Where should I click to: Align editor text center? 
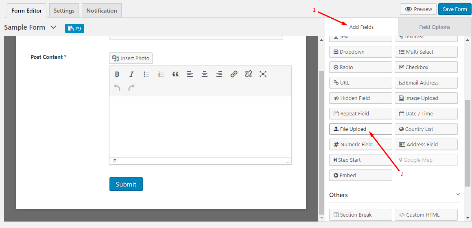coord(205,74)
